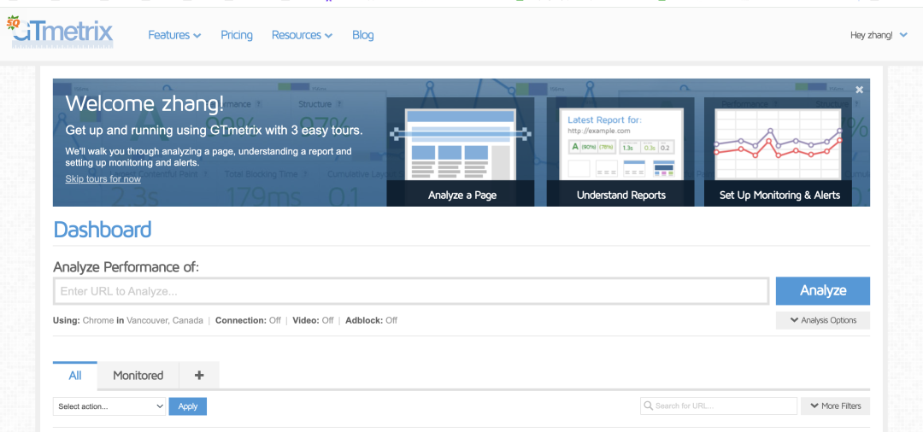Screen dimensions: 923x432
Task: Click the plus tab to add filter
Action: coord(199,376)
